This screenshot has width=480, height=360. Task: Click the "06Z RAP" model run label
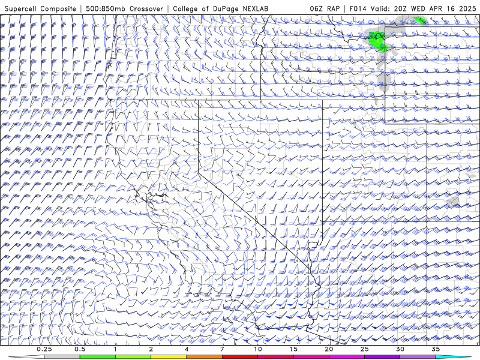(325, 8)
